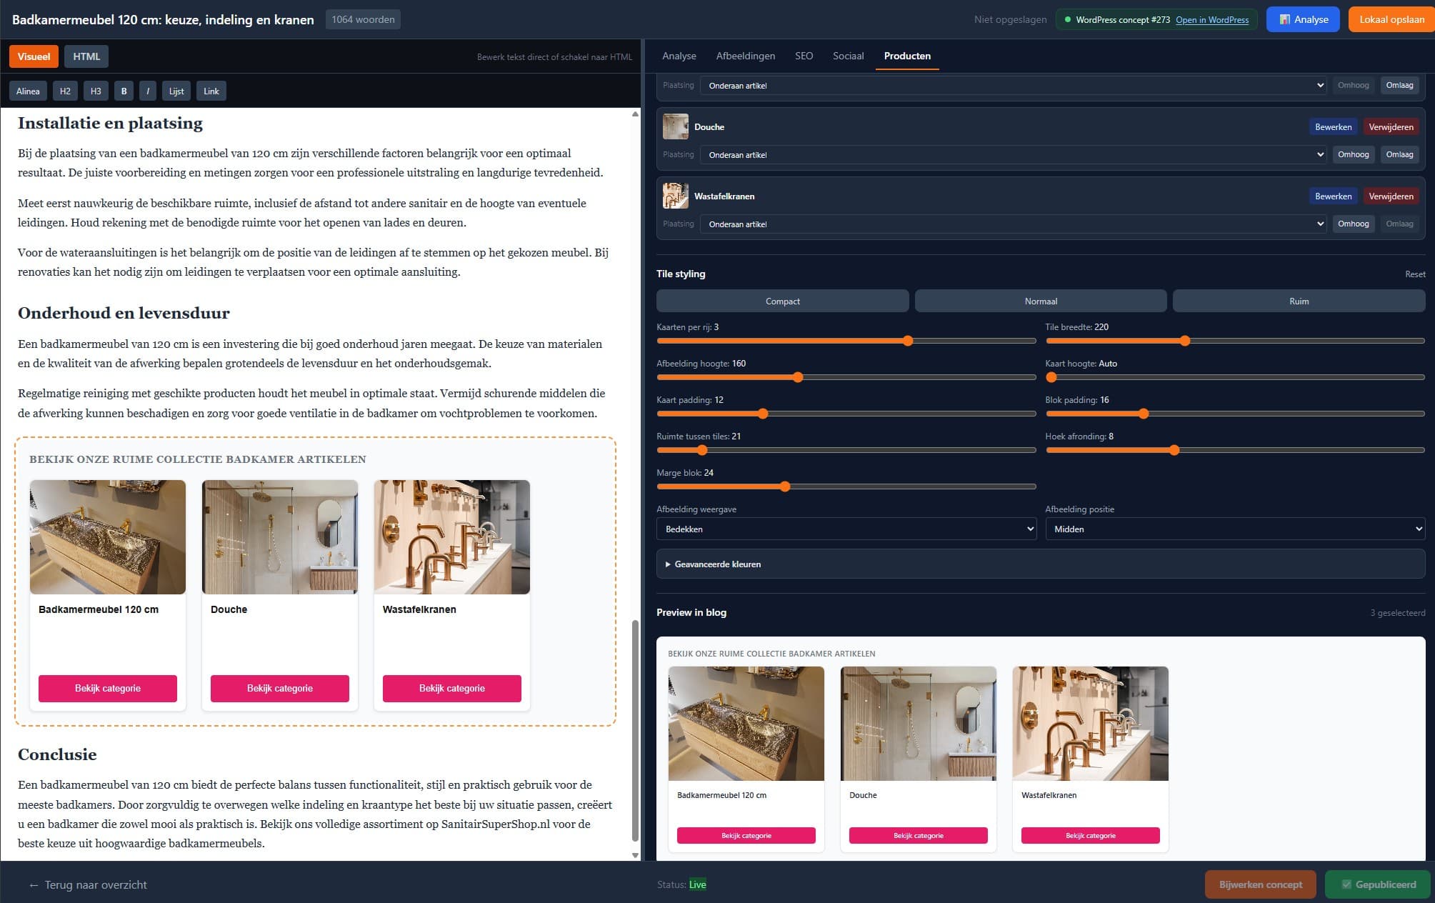Open the Afbeelding weergave dropdown
This screenshot has width=1435, height=903.
pyautogui.click(x=846, y=529)
